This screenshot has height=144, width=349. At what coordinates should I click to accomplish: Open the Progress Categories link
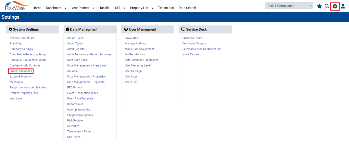(80, 115)
